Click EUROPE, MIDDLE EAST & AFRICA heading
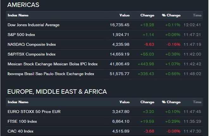 57,92
